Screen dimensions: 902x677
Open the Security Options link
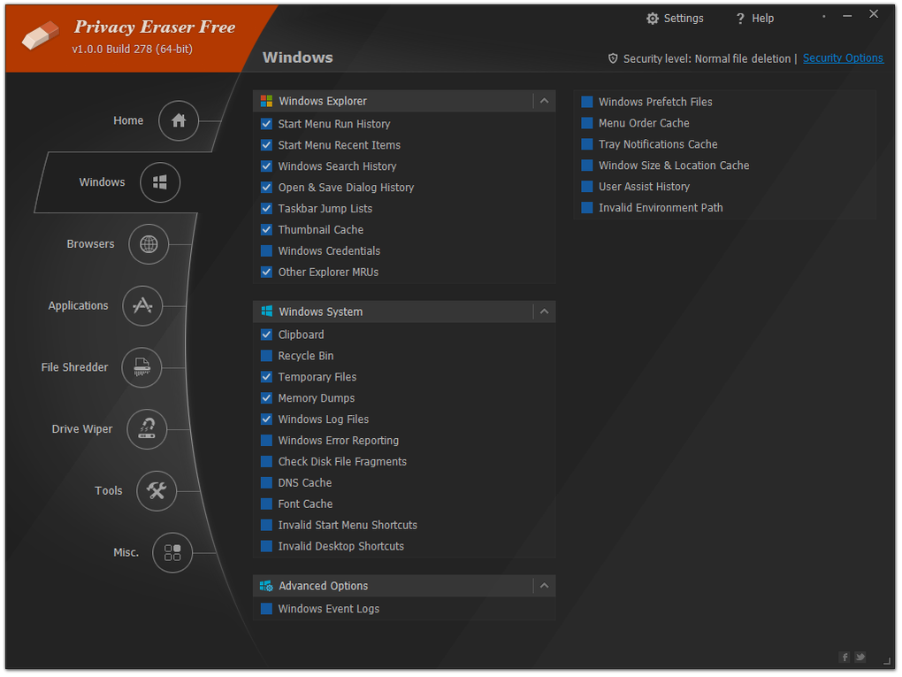[x=843, y=58]
